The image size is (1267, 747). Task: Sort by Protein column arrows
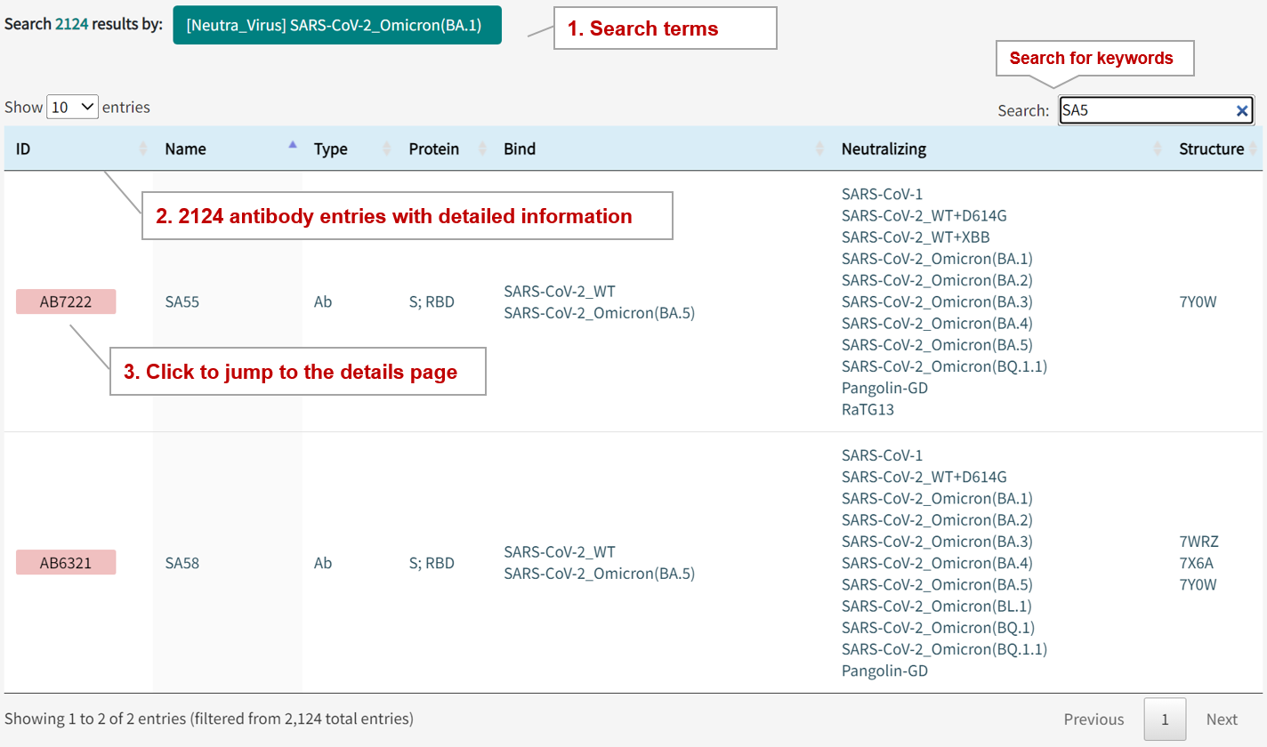tap(481, 149)
